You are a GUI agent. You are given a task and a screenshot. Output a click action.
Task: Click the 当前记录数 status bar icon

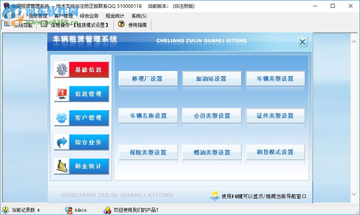pyautogui.click(x=5, y=210)
